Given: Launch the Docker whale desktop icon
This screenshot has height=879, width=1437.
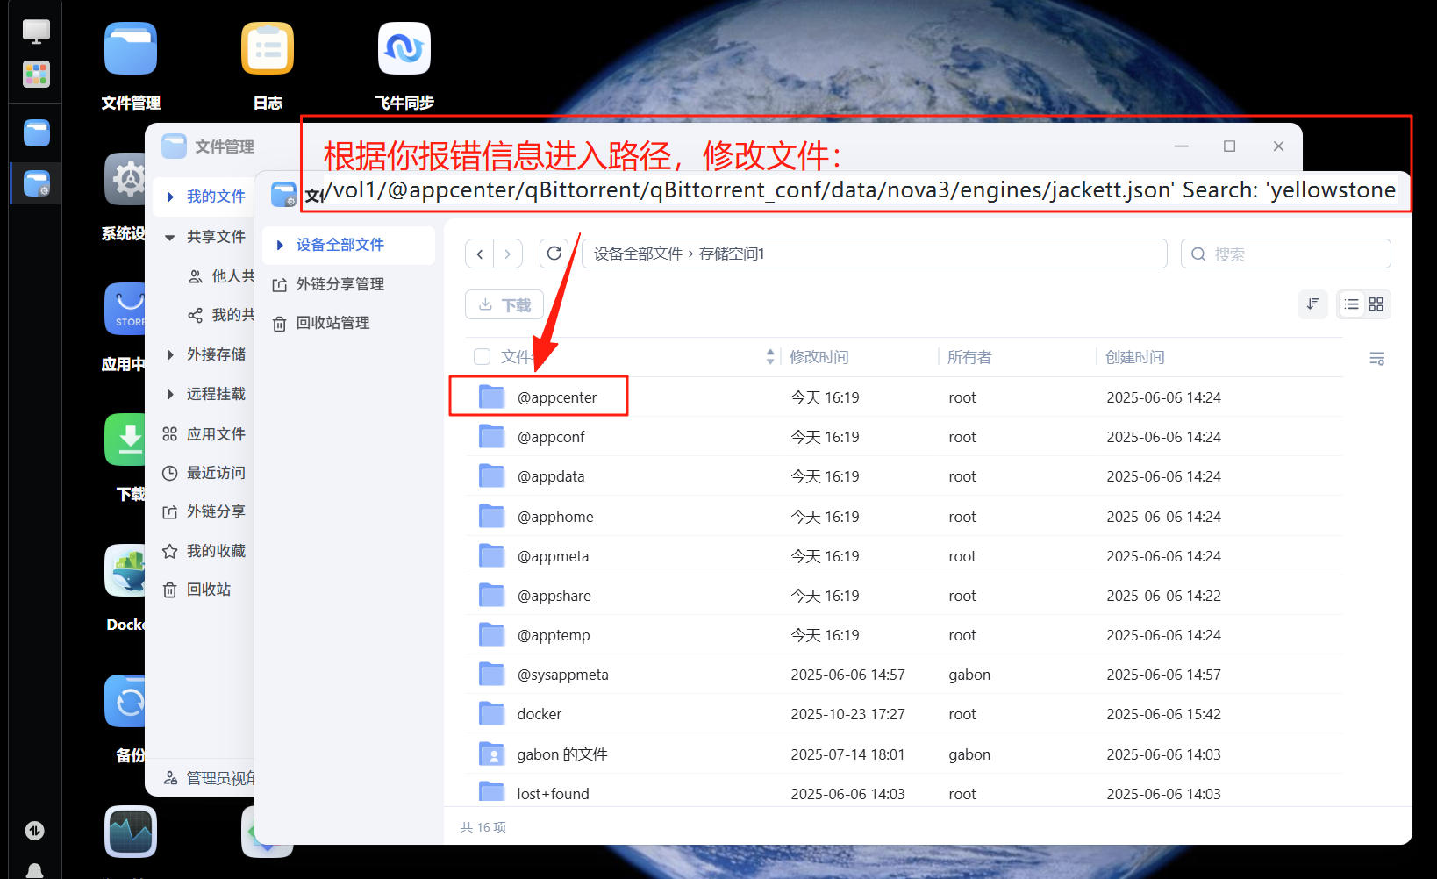Looking at the screenshot, I should [126, 570].
